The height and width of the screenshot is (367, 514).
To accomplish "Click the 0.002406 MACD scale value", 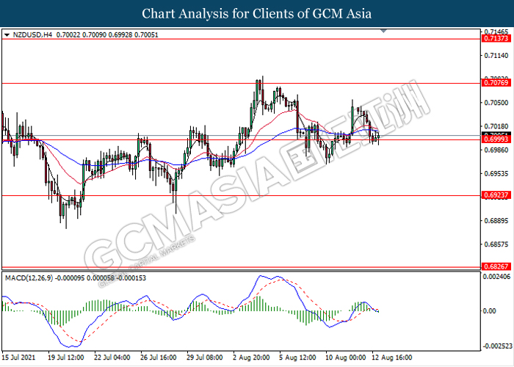I will click(497, 277).
